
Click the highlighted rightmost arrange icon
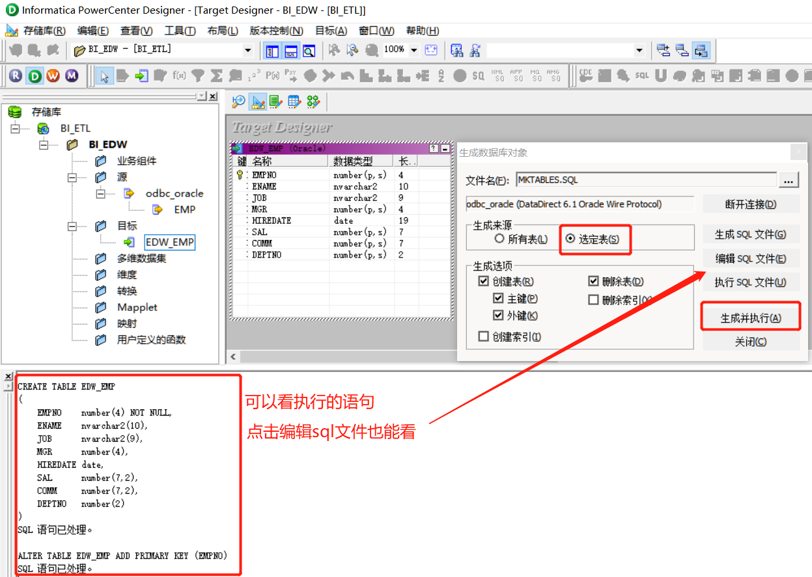[x=701, y=50]
